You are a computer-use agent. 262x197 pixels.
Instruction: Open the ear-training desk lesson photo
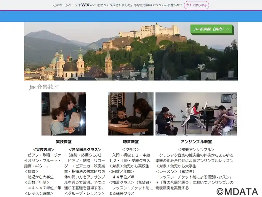[x=131, y=114]
